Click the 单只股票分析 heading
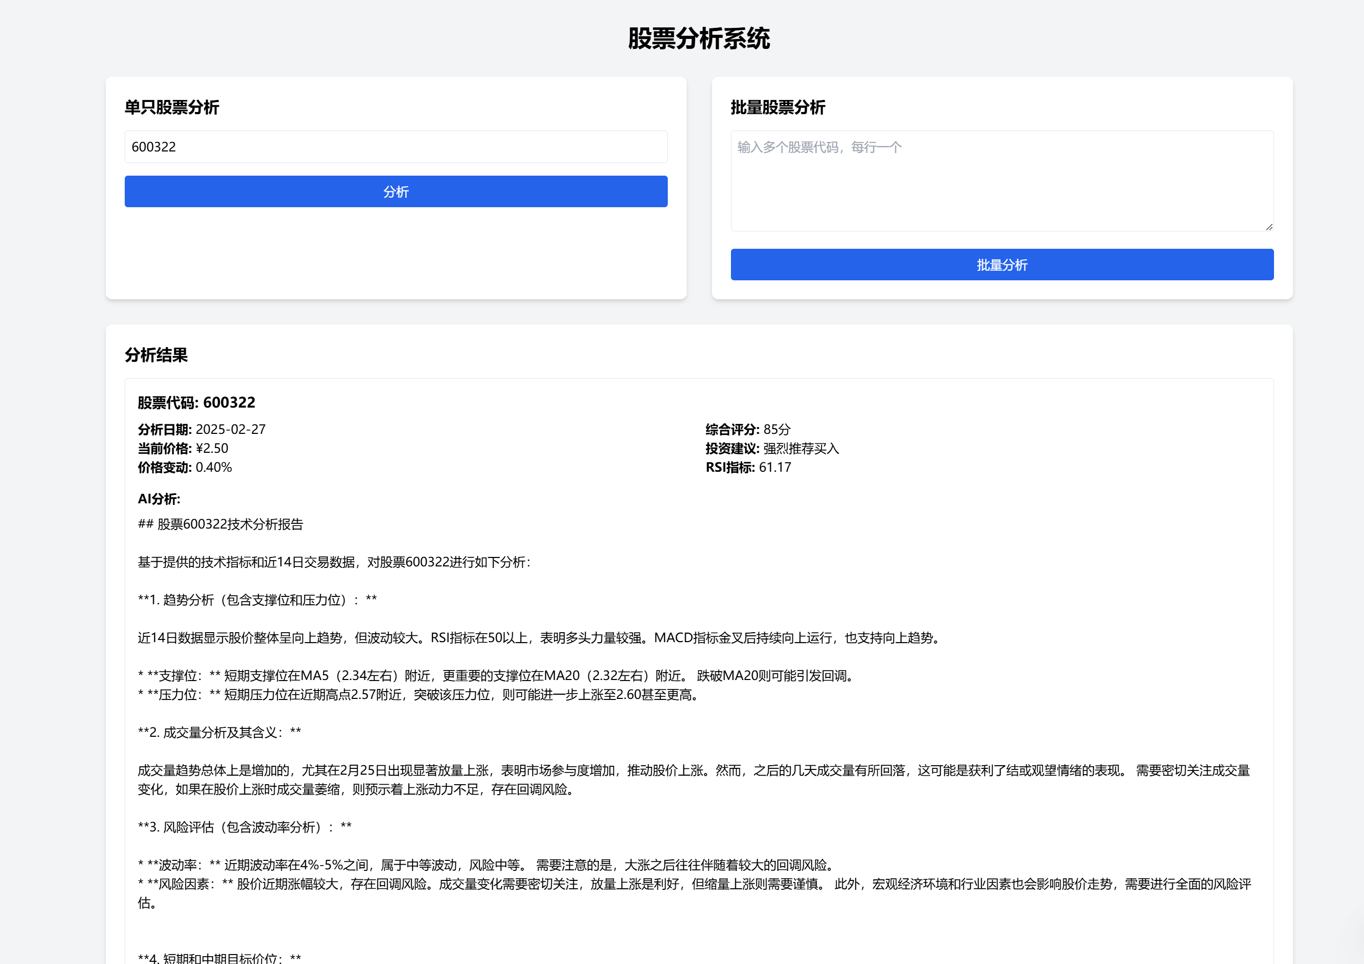Viewport: 1364px width, 964px height. point(172,107)
